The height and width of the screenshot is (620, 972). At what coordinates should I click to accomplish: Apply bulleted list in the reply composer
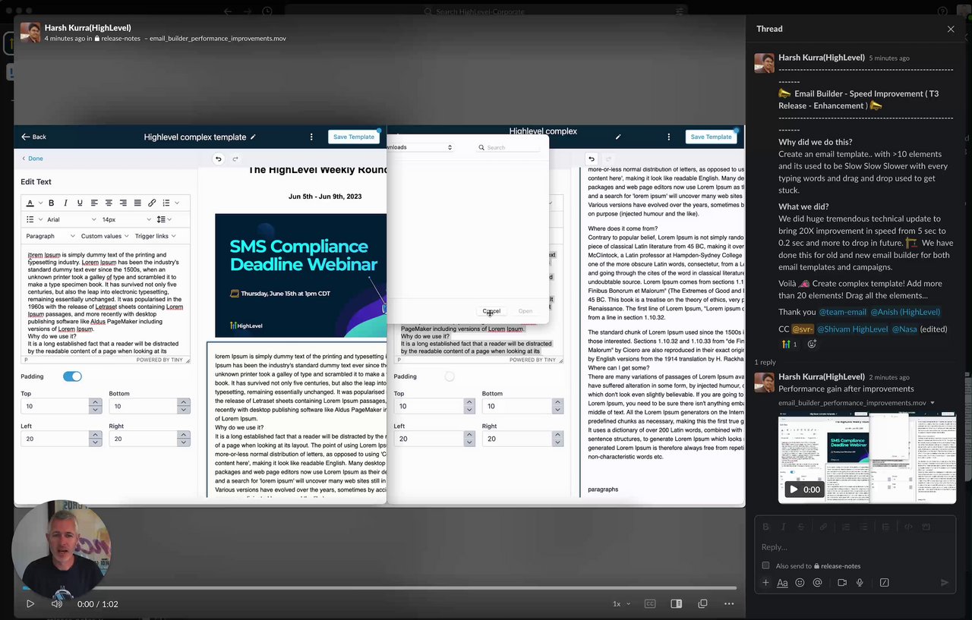point(863,527)
